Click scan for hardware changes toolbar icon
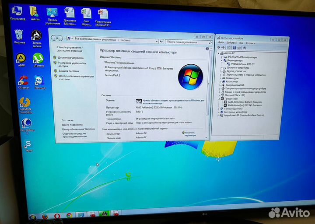Image resolution: width=315 pixels, height=224 pixels. (245, 48)
